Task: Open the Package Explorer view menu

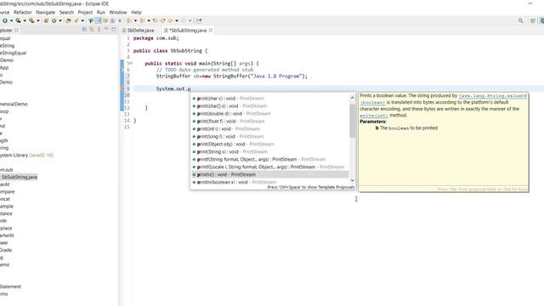Action: click(x=99, y=30)
